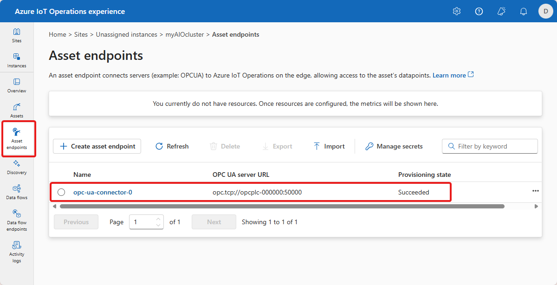Open the opc-ua-connector-0 link

pos(103,192)
